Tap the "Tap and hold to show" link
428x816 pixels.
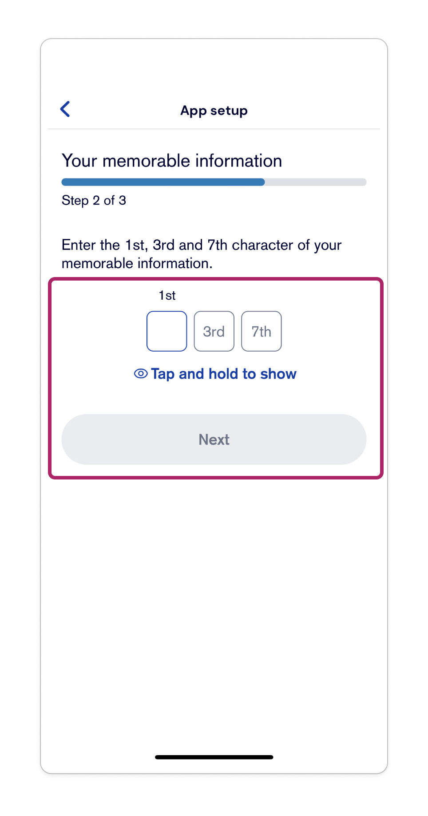(215, 374)
